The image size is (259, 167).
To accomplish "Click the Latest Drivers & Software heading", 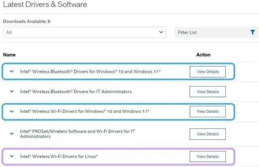I will tap(45, 4).
